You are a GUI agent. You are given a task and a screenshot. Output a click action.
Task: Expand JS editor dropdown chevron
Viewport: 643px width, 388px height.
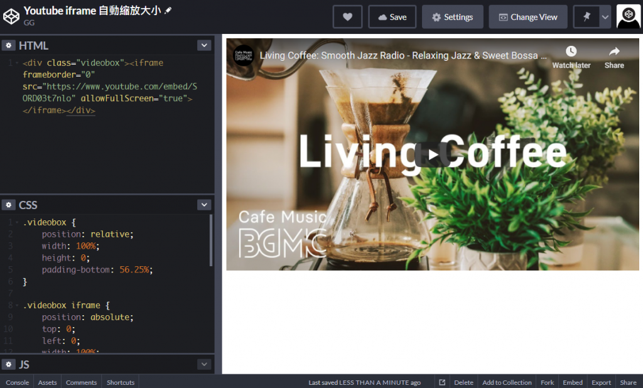point(204,364)
